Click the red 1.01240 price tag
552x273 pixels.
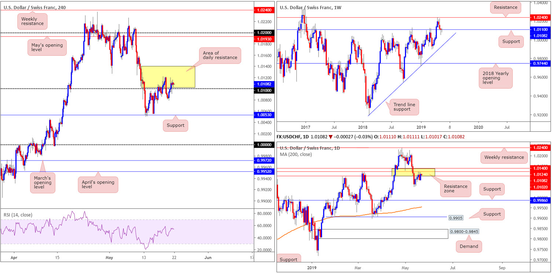[541, 174]
